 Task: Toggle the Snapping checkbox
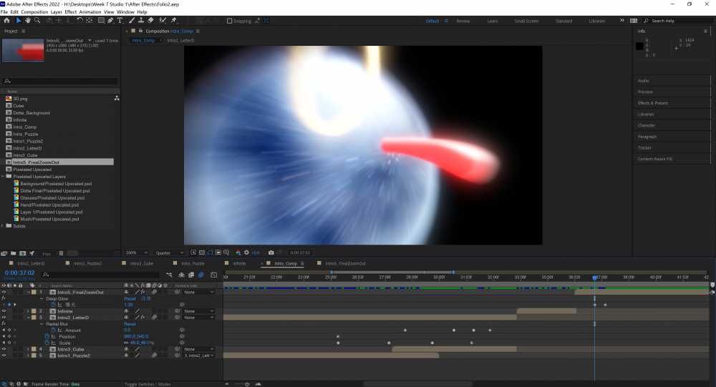click(230, 21)
